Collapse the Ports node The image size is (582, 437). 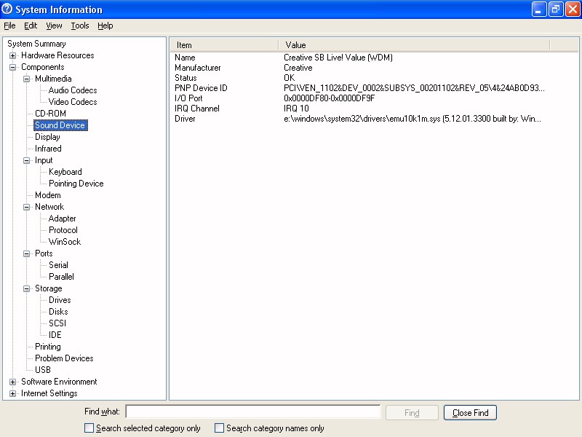tap(26, 253)
